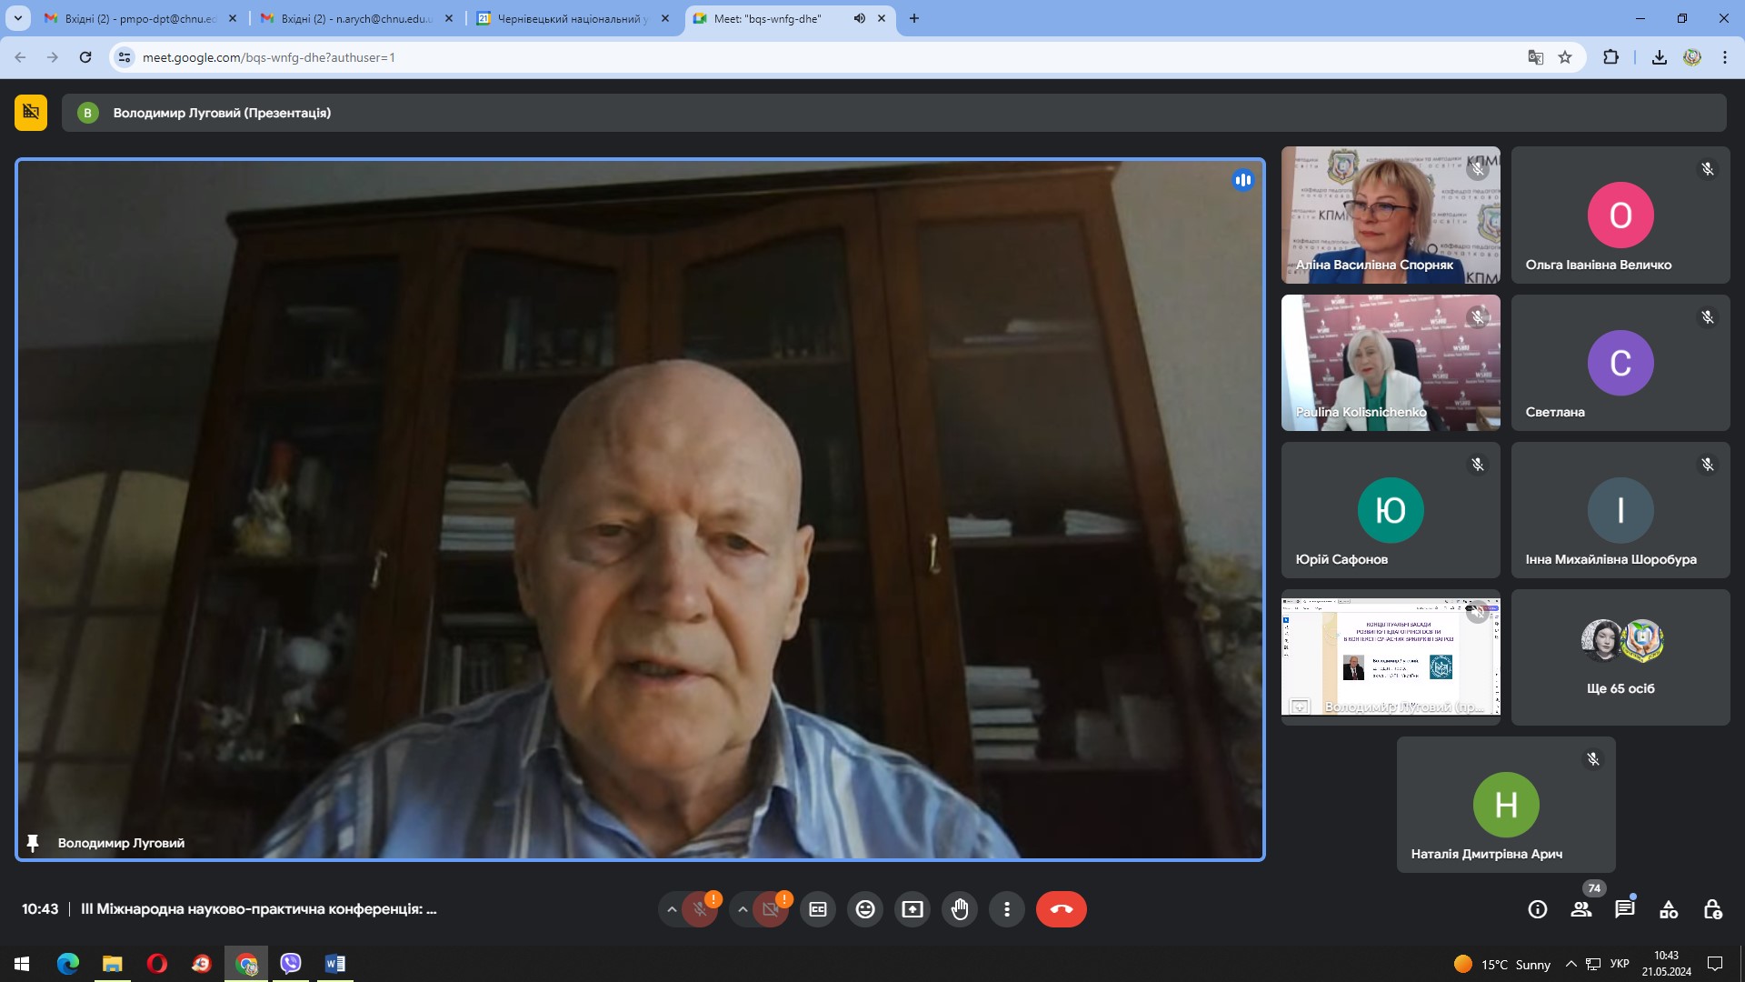Expand audio settings arrow beside microphone
1745x982 pixels.
pyautogui.click(x=672, y=909)
